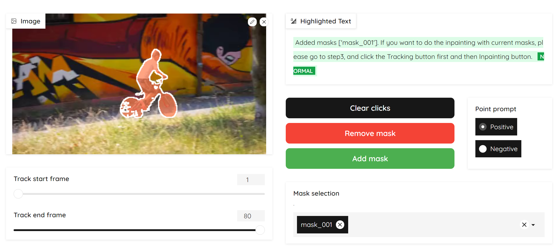
Task: Click the Highlighted Text label icon
Action: point(294,21)
